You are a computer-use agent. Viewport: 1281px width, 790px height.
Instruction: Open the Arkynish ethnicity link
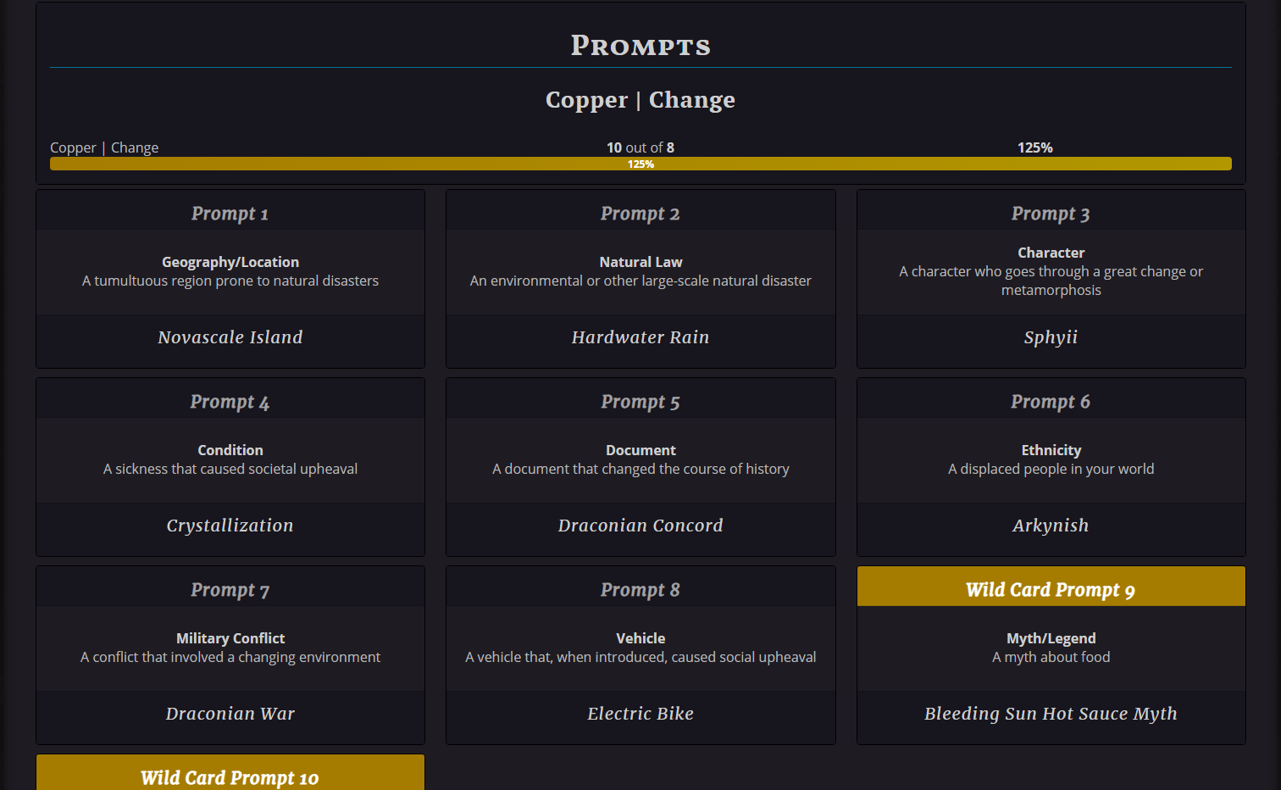click(1051, 526)
